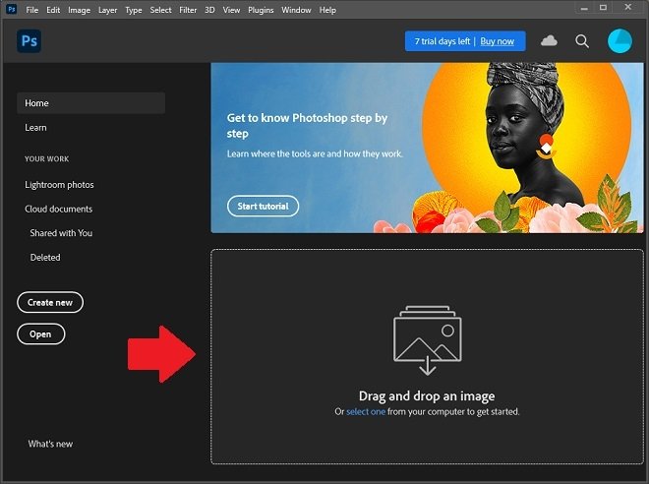Click the small Ps title bar icon

[x=11, y=9]
